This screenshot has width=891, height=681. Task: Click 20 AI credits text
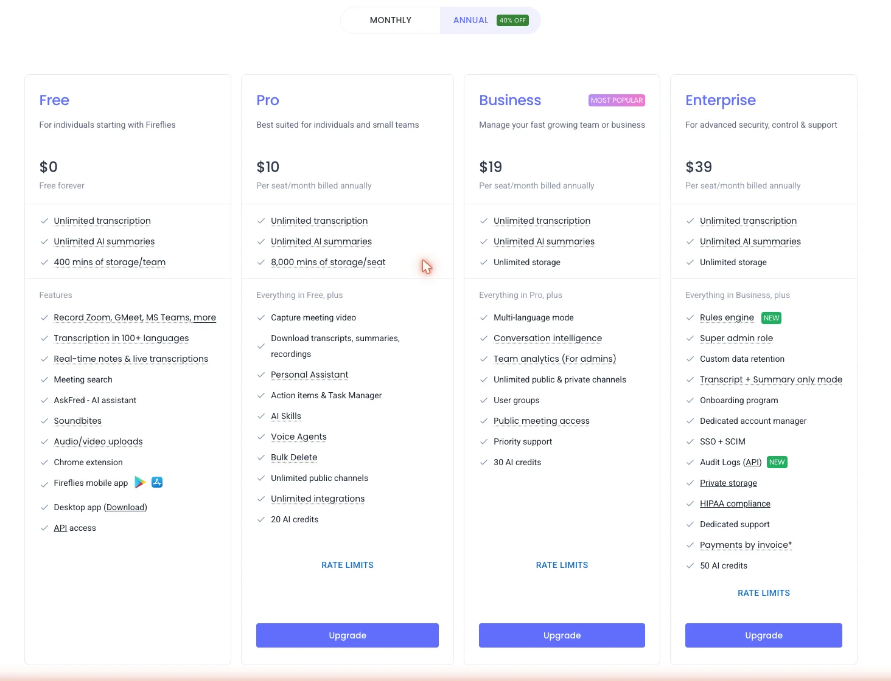click(x=295, y=519)
